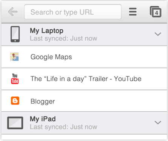Click the YouTube favicon
The image size is (168, 141).
pyautogui.click(x=15, y=79)
